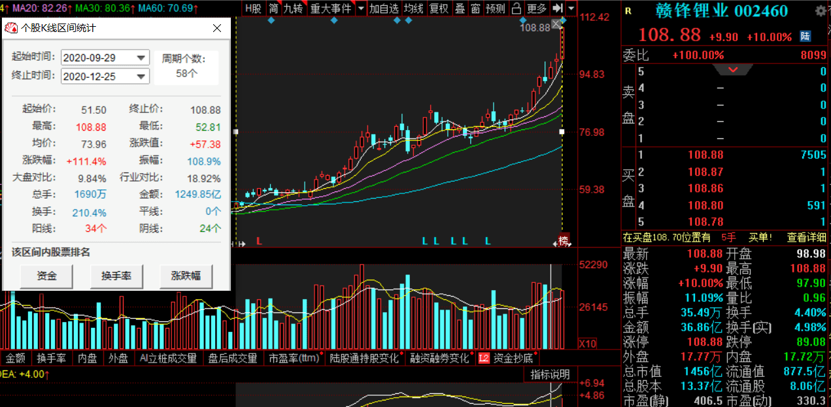Toggle the 叠 overlay button
Screen dimensions: 831x407
[x=460, y=8]
